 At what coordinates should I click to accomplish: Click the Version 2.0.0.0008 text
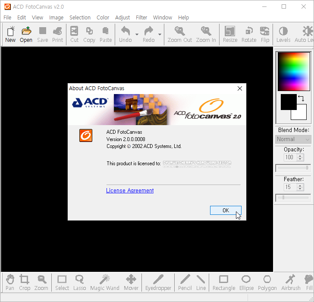click(x=126, y=139)
